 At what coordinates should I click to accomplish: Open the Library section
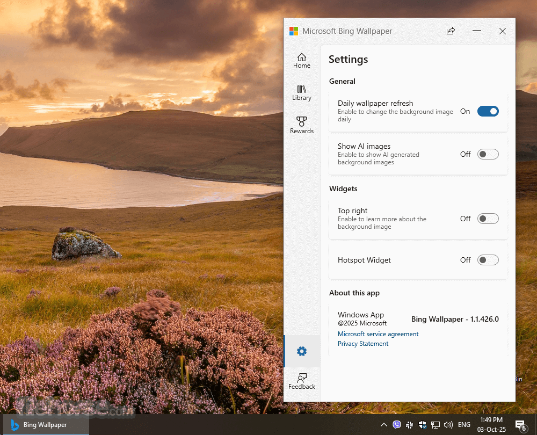pos(301,93)
